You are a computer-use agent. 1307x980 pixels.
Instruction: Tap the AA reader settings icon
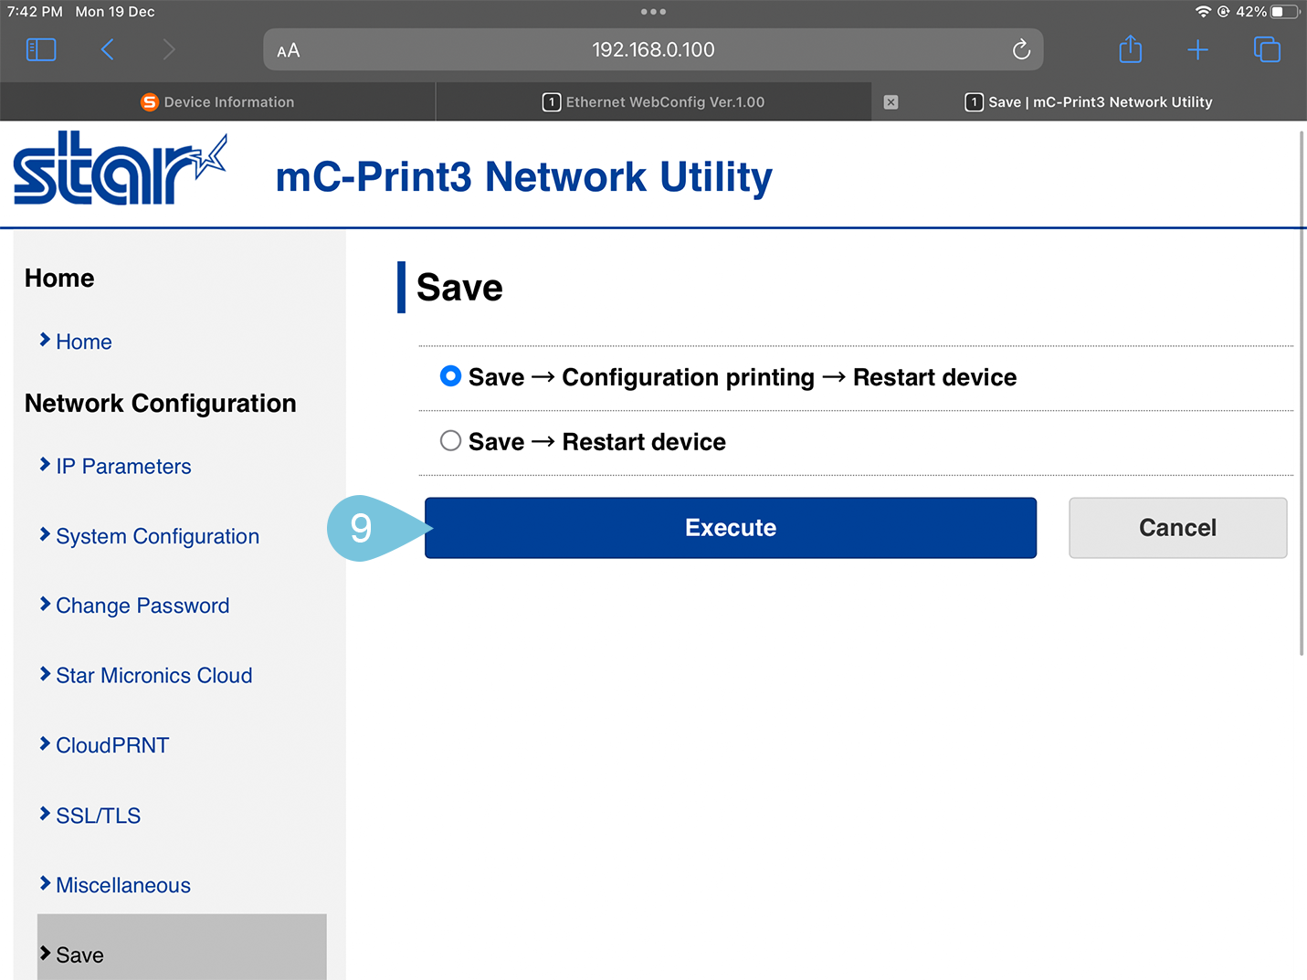click(289, 50)
